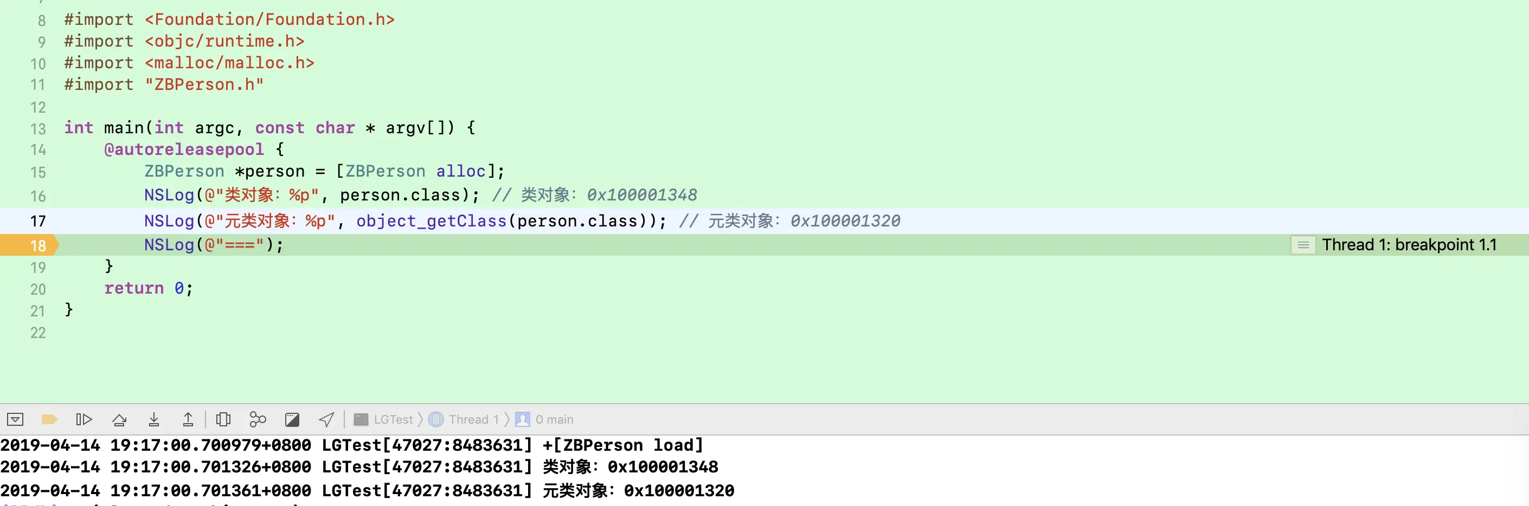Image resolution: width=1529 pixels, height=506 pixels.
Task: Click line number 15 in gutter
Action: tap(38, 173)
